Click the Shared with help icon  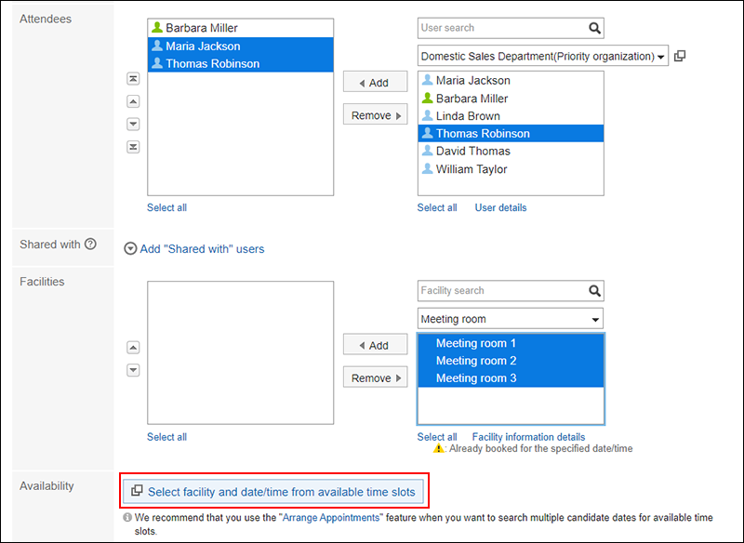pyautogui.click(x=90, y=244)
